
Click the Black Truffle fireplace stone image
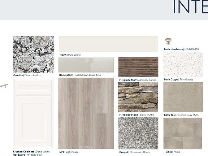(x=138, y=97)
